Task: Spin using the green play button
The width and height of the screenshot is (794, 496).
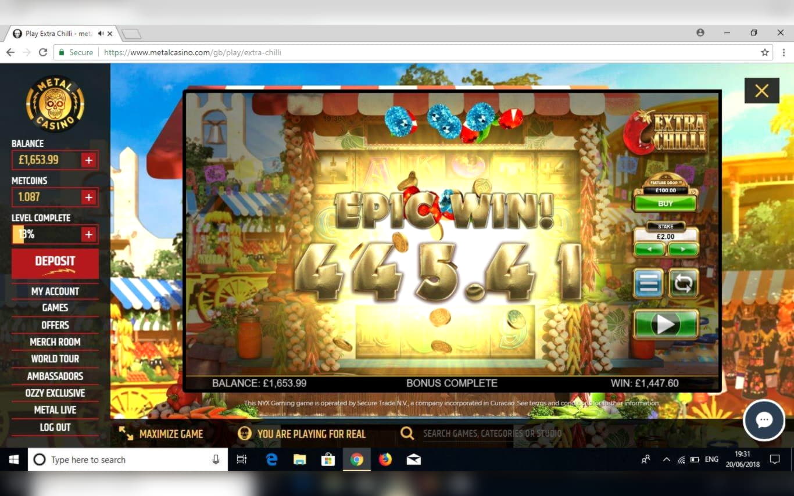Action: point(666,324)
